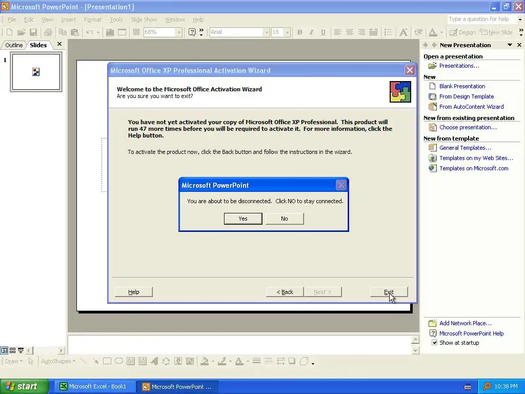Image resolution: width=525 pixels, height=394 pixels.
Task: Open the Slide Show menu
Action: point(144,19)
